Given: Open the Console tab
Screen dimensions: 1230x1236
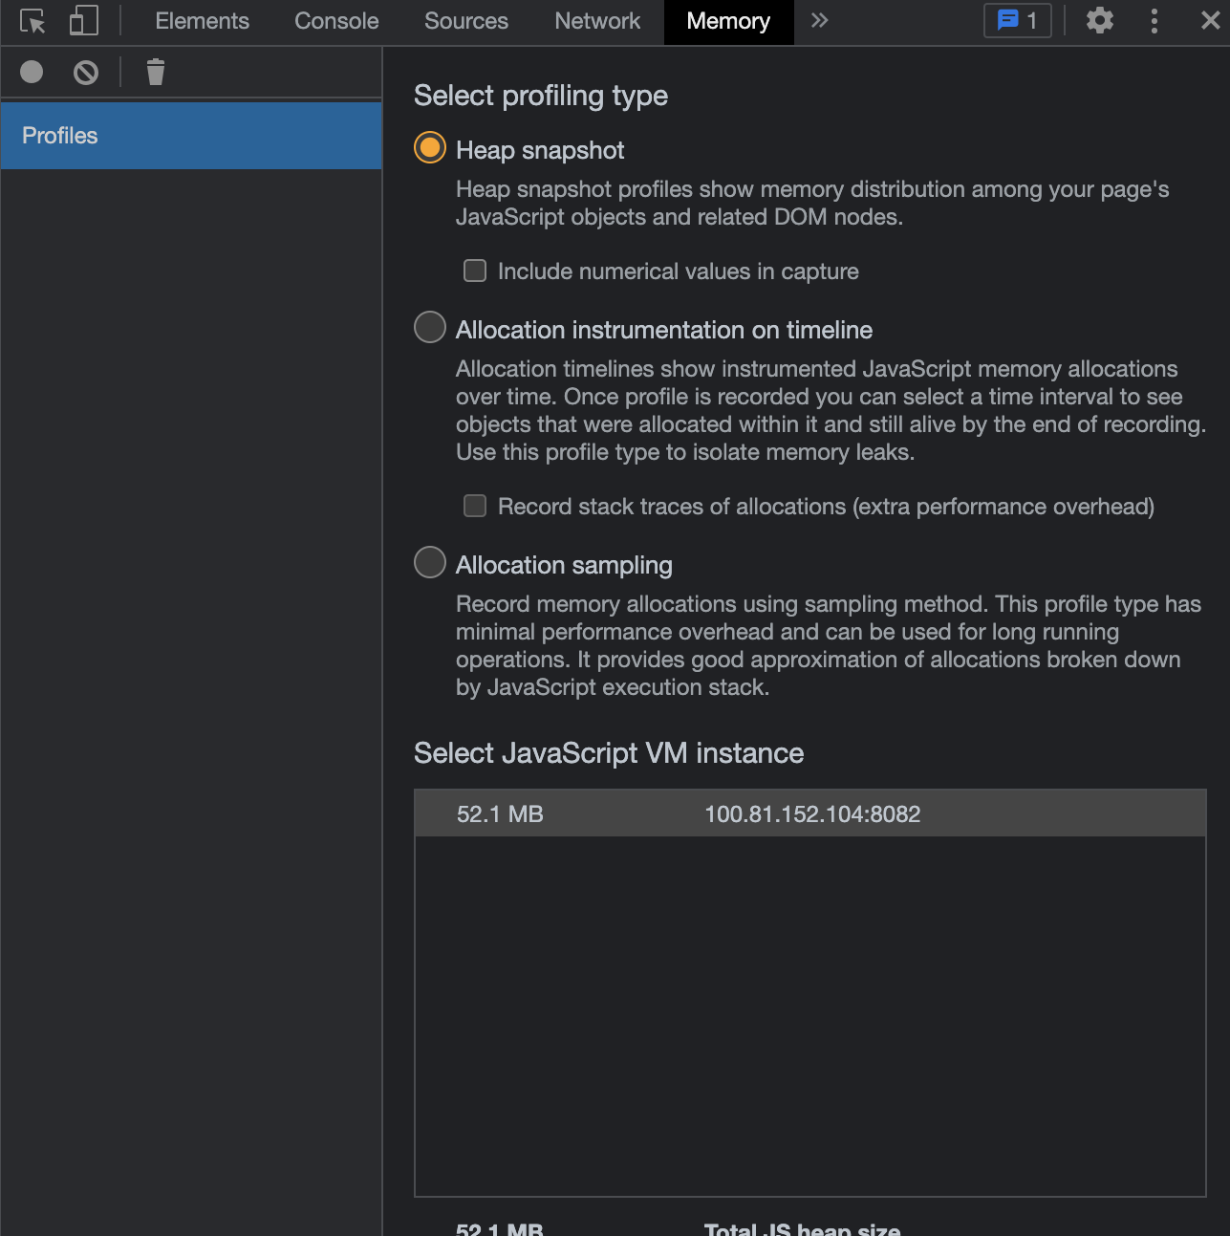Looking at the screenshot, I should 336,21.
